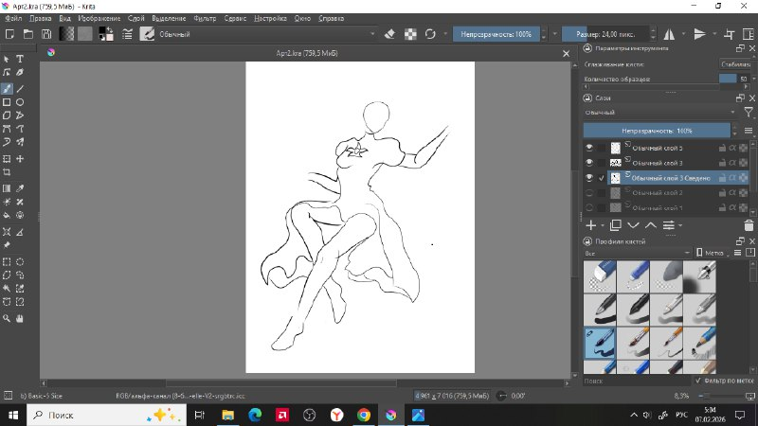Hide layer 'Обычный слой 5'
Viewport: 758px width, 426px height.
click(589, 148)
